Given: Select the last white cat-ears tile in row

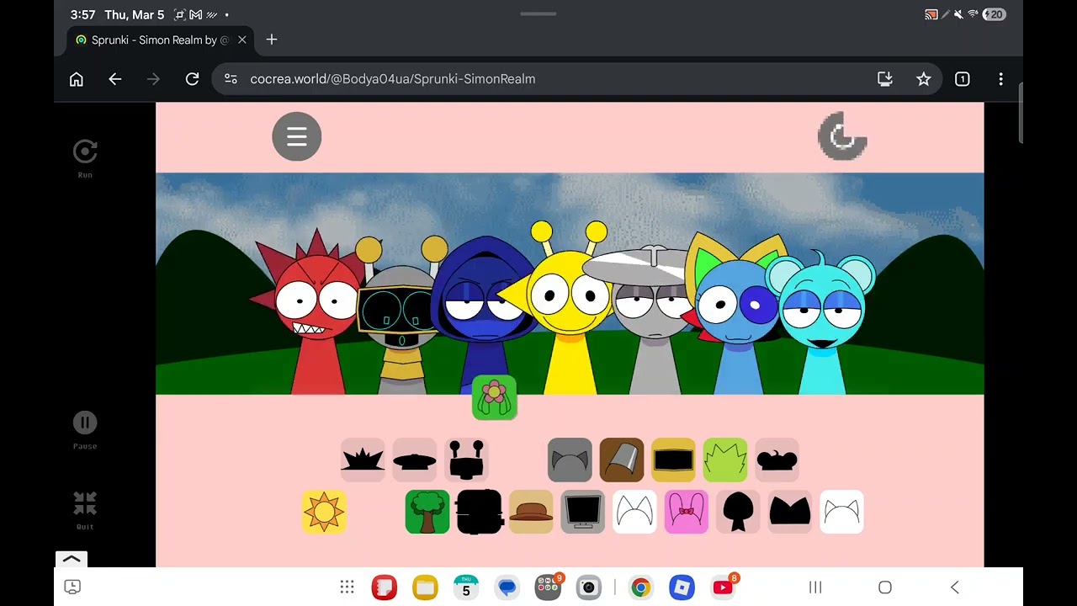Looking at the screenshot, I should (841, 512).
